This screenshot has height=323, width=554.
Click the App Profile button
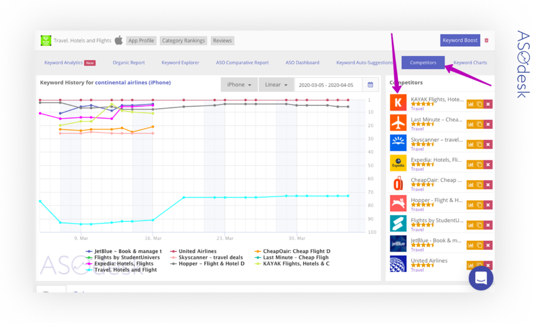coord(141,41)
